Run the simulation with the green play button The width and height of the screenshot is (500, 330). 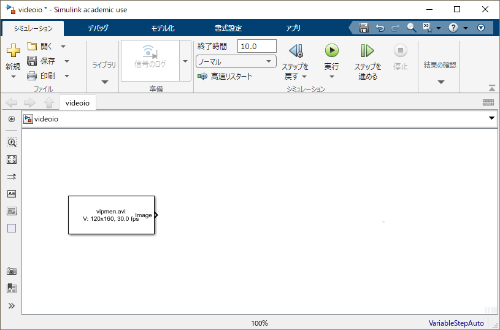click(x=332, y=50)
